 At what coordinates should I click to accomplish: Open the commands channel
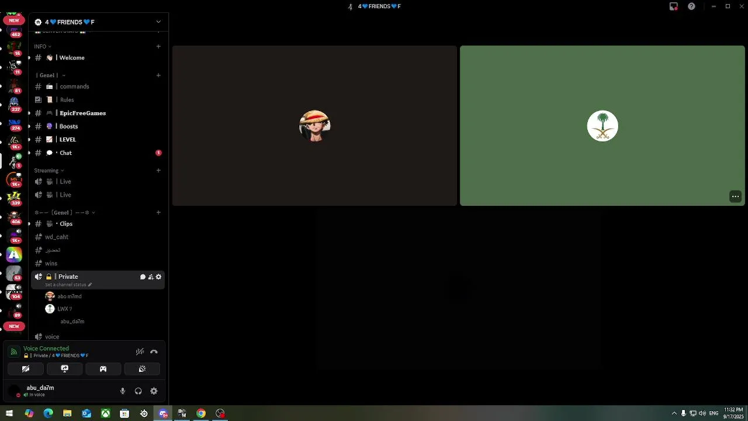98,87
